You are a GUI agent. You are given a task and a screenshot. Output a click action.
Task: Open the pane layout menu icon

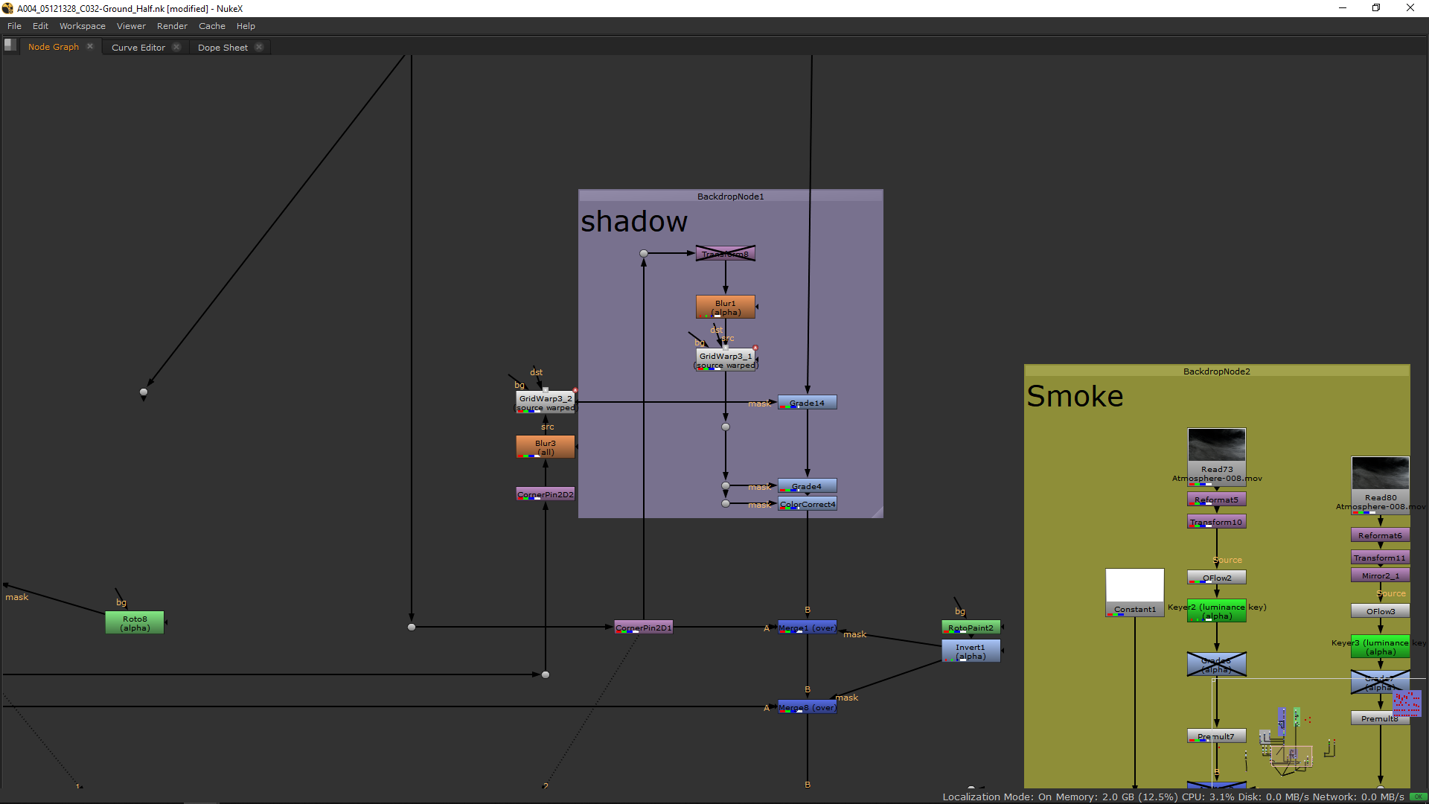(x=10, y=45)
